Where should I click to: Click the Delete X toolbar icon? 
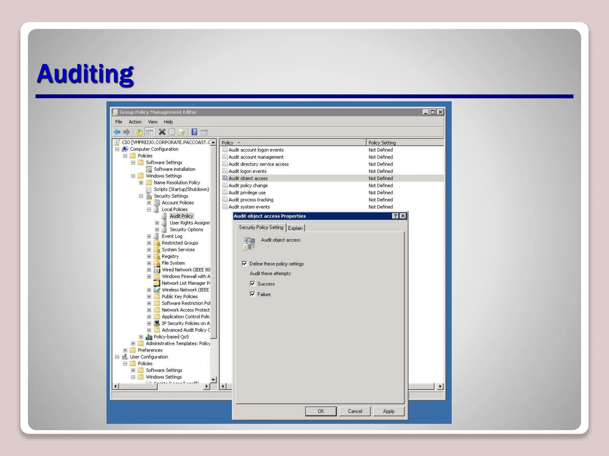[162, 132]
